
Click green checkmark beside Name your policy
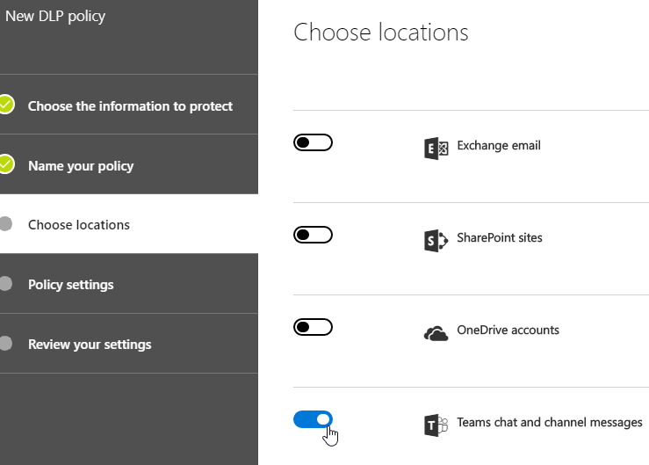coord(6,164)
